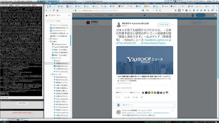Open the Firefox hamburger menu
Screen dimensions: 219x123
[x=217, y=11]
